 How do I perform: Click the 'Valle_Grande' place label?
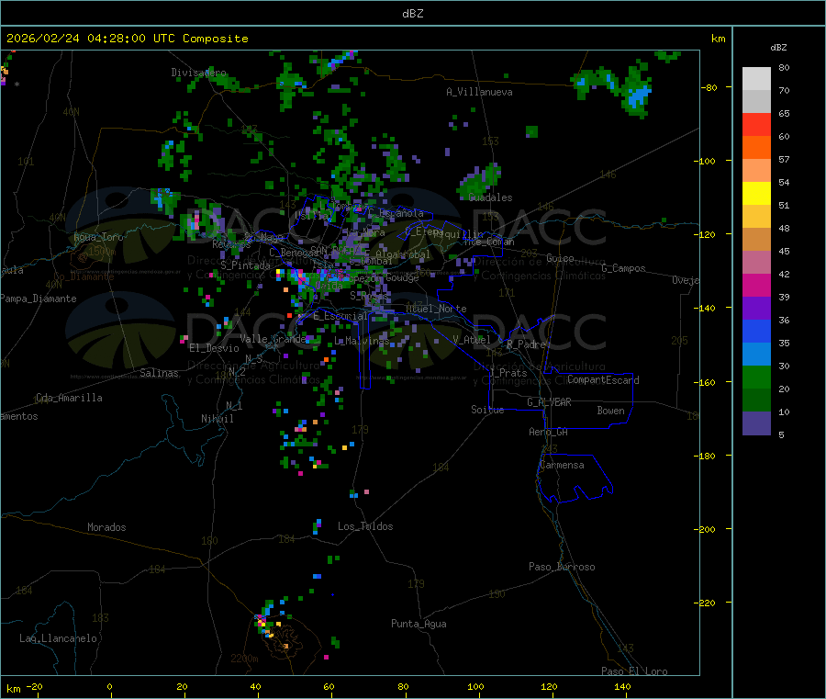click(x=273, y=338)
